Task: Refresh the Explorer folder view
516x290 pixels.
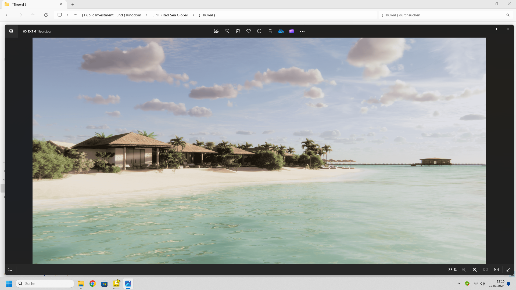Action: (46, 15)
